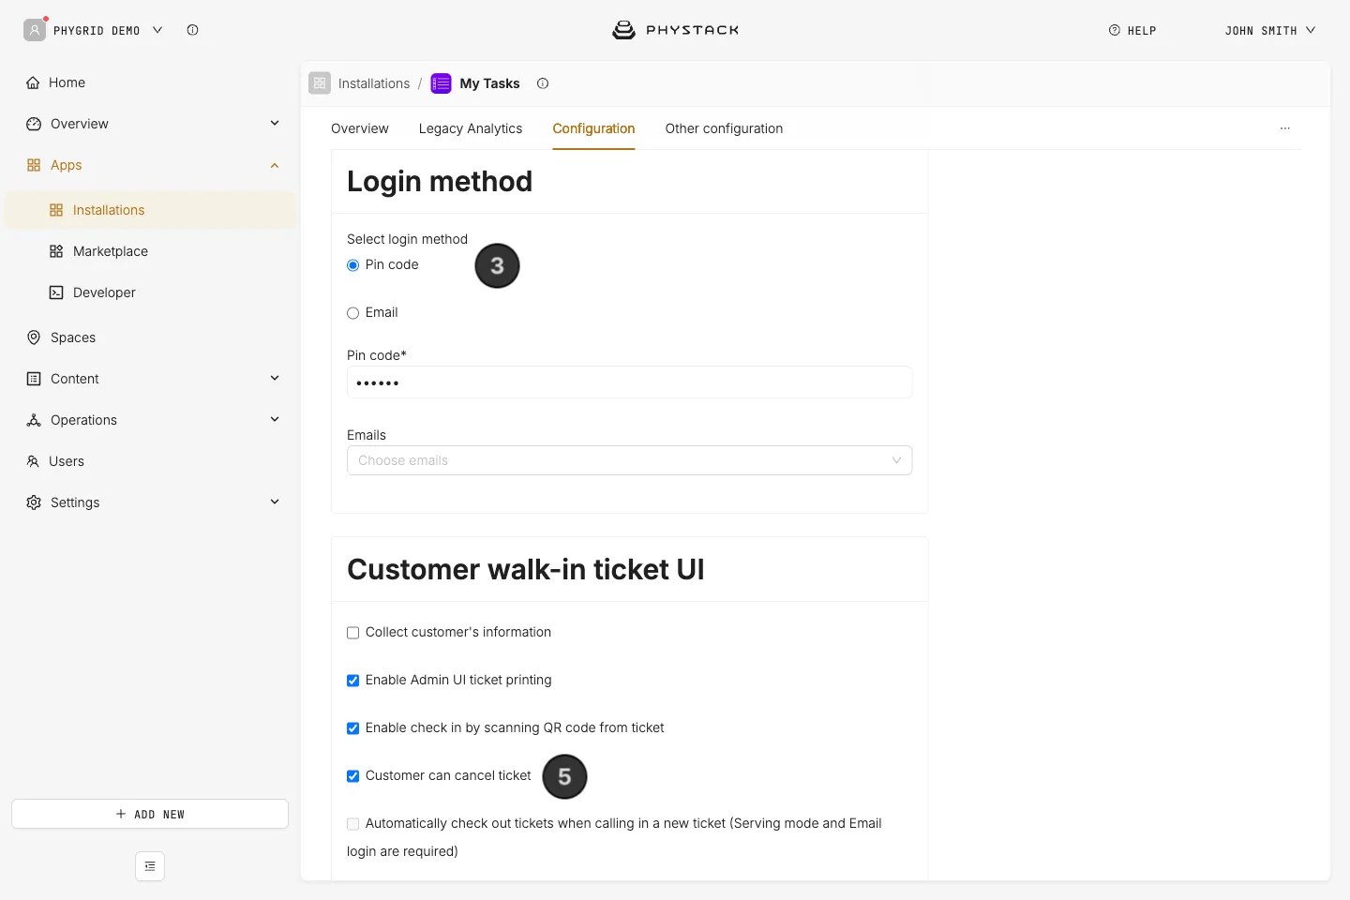Open the PHYGRID DEMO tenant dropdown
The height and width of the screenshot is (900, 1350).
[157, 30]
